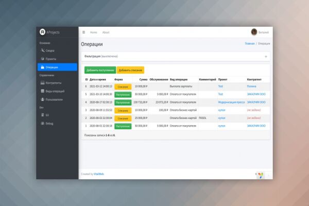
Task: Click the Debug sidebar icon
Action: click(x=43, y=124)
